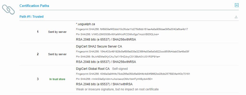Select the *.uoguelph.ca certificate name
246x95 pixels.
(x=85, y=24)
